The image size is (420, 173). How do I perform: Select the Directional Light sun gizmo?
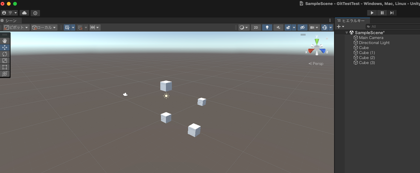tap(166, 96)
